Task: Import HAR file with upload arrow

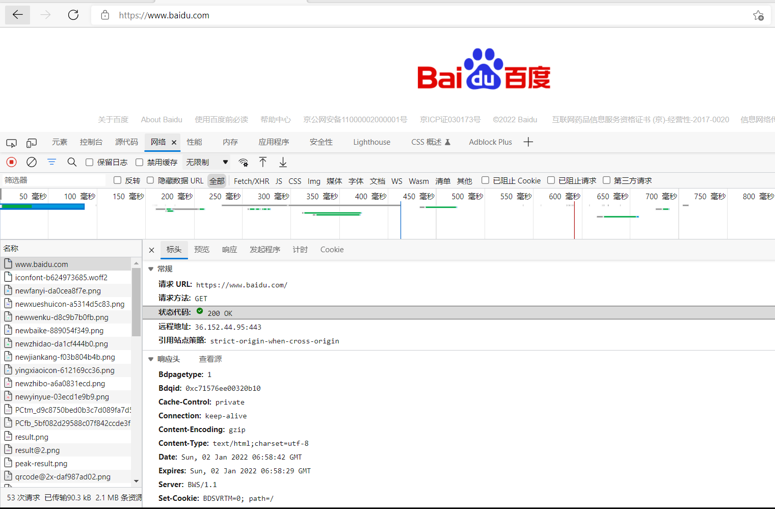Action: pos(263,162)
